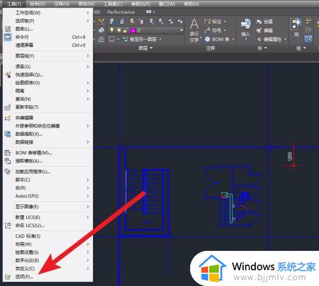Click the ungroup icon beside 组 button
Image resolution: width=319 pixels, height=286 pixels.
(x=308, y=21)
